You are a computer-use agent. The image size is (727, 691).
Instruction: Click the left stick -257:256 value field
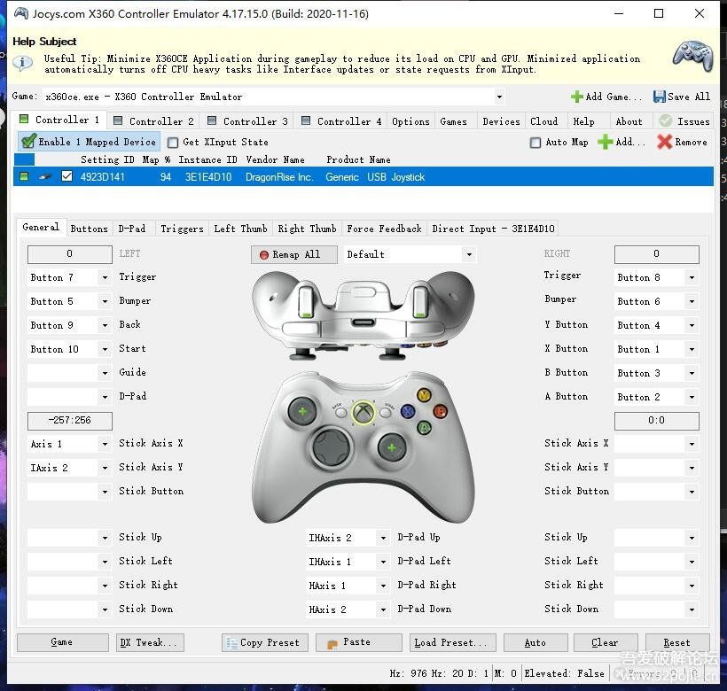coord(69,421)
